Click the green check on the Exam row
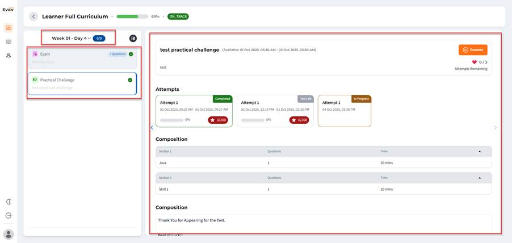Image resolution: width=512 pixels, height=243 pixels. 131,54
